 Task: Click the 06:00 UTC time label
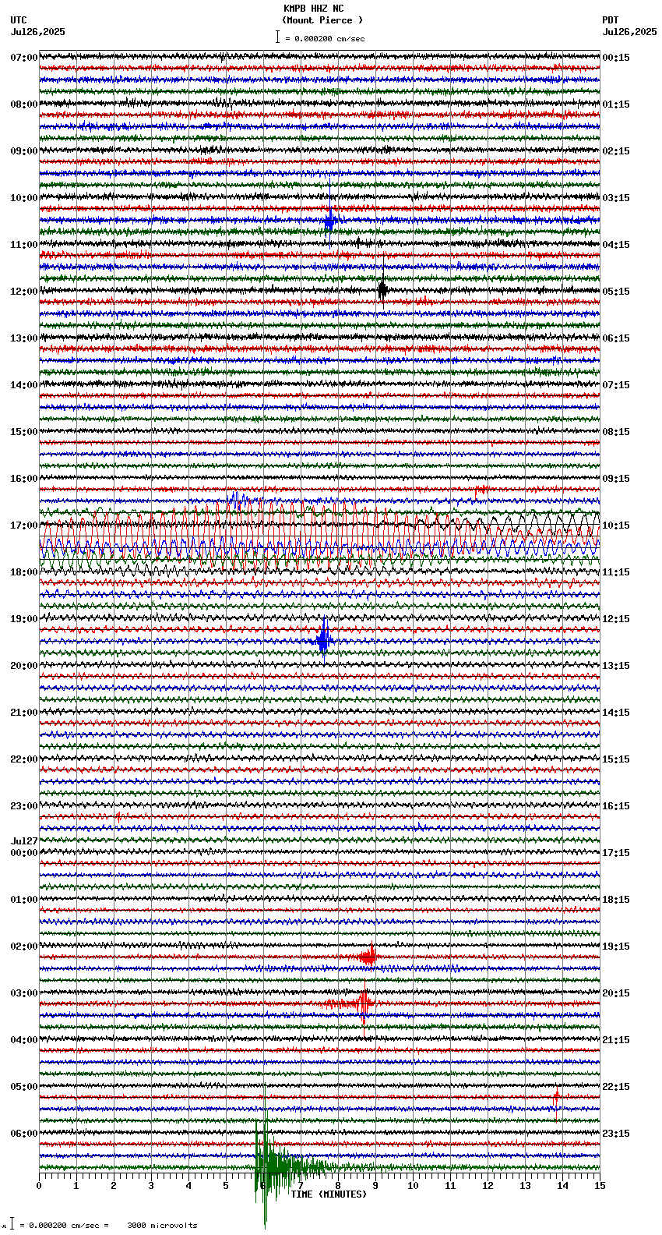(x=24, y=1134)
